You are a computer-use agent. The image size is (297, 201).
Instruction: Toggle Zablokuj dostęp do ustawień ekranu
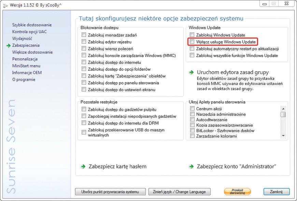pyautogui.click(x=84, y=89)
